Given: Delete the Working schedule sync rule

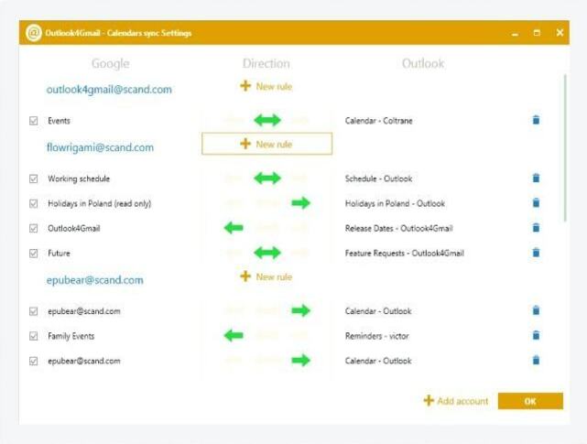Looking at the screenshot, I should coord(536,178).
